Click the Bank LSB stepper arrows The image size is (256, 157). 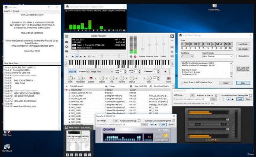[x=139, y=72]
